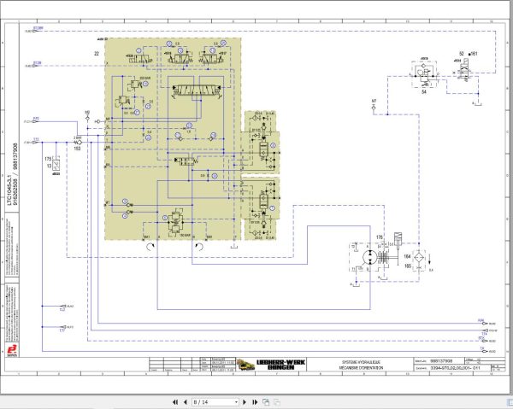Select the 'MECANISME D'ORIENTATION' title text
This screenshot has width=513, height=409.
[x=361, y=368]
